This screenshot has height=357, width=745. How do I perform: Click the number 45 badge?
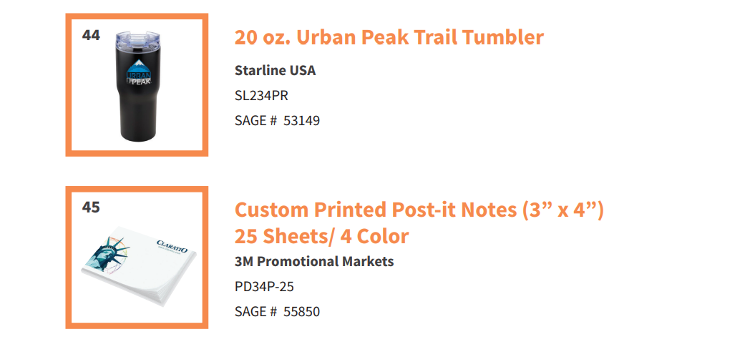[x=91, y=207]
